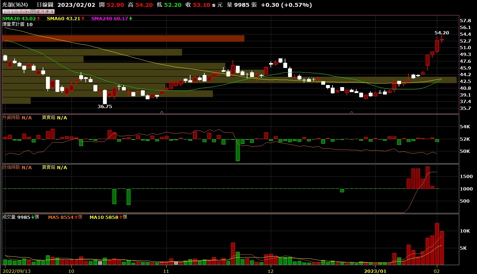Click the 10K volume axis label
Screen dimensions: 477x274
465,231
